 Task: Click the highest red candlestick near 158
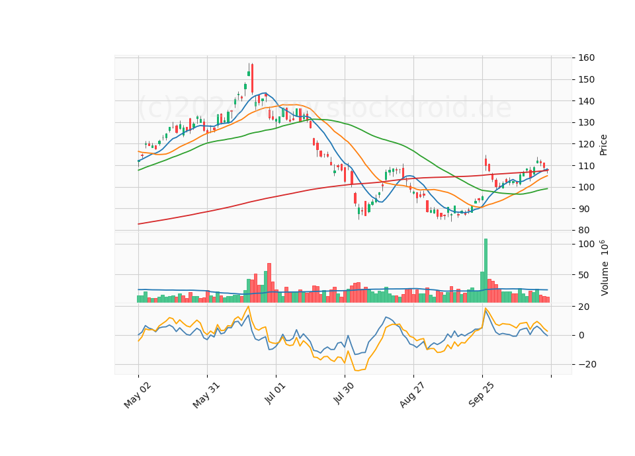click(252, 79)
